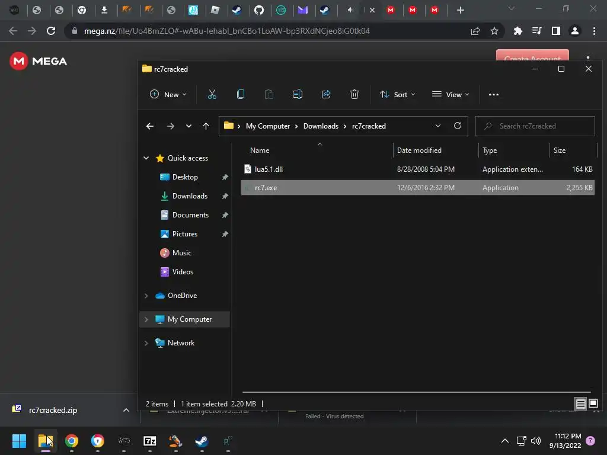Click the Rename icon in Explorer toolbar
The image size is (607, 455).
298,94
